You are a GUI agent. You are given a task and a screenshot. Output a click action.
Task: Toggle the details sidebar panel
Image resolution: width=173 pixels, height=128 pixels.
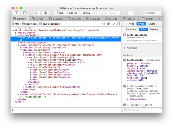pos(119,24)
